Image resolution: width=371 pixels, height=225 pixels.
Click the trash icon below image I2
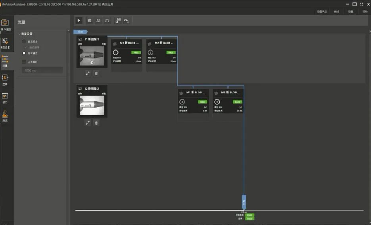click(x=96, y=122)
